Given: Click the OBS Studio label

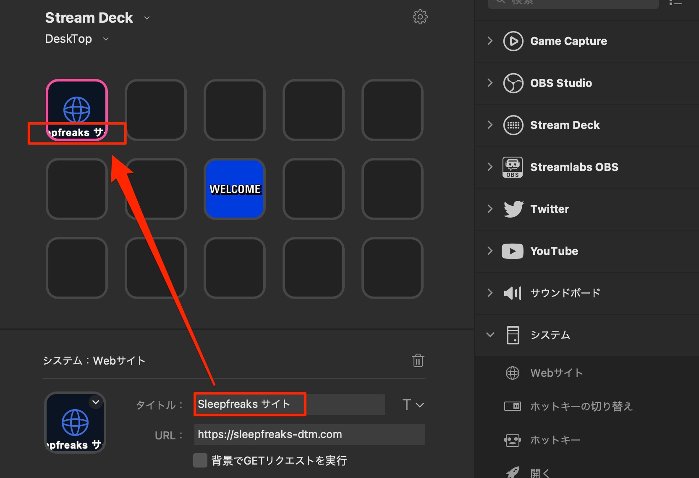Looking at the screenshot, I should [x=561, y=83].
